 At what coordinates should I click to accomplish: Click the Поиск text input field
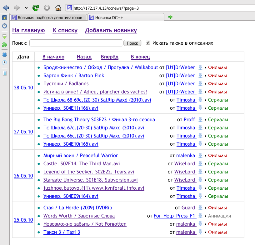76,43
